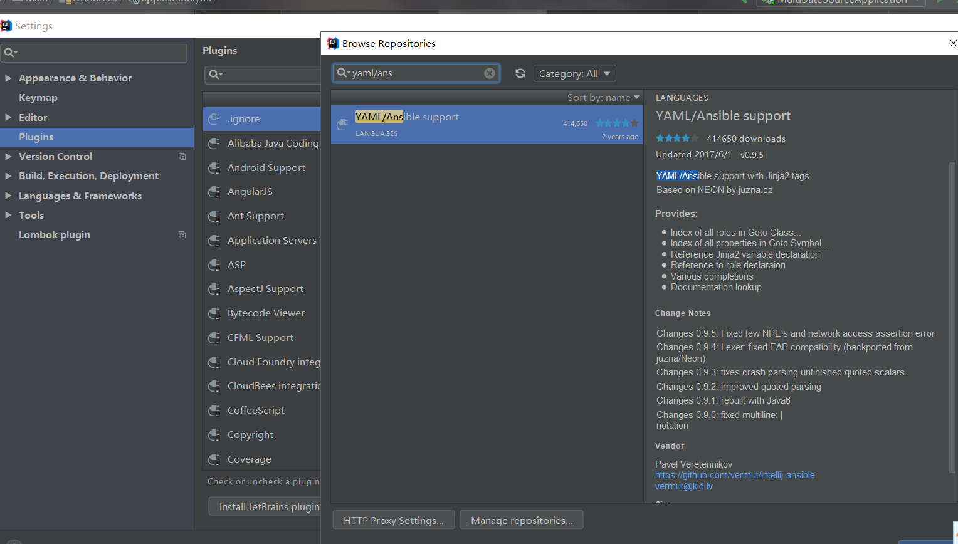This screenshot has width=958, height=544.
Task: Clear the yaml/ans search using the X icon
Action: click(489, 73)
